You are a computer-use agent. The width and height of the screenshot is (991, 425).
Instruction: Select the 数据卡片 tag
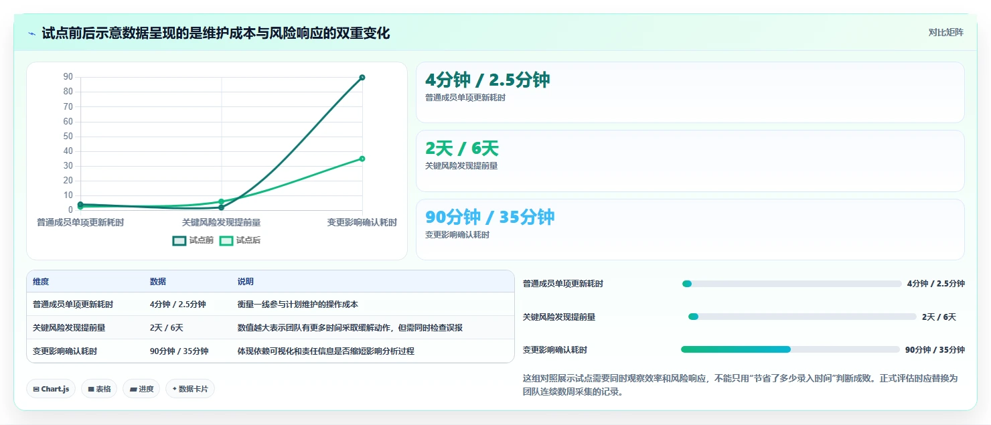(190, 389)
